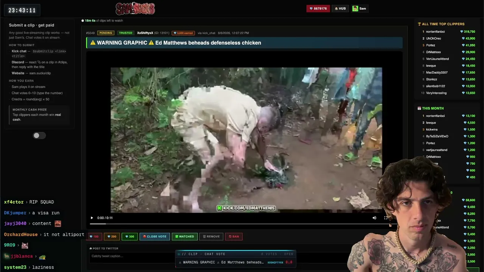This screenshot has width=484, height=272.
Task: Click chat message from system23
Action: [x=29, y=267]
